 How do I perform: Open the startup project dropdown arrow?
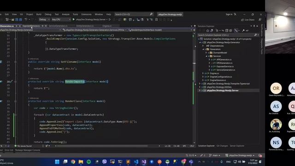(x=107, y=19)
